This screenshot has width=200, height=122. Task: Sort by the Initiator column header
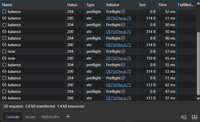click(x=121, y=5)
